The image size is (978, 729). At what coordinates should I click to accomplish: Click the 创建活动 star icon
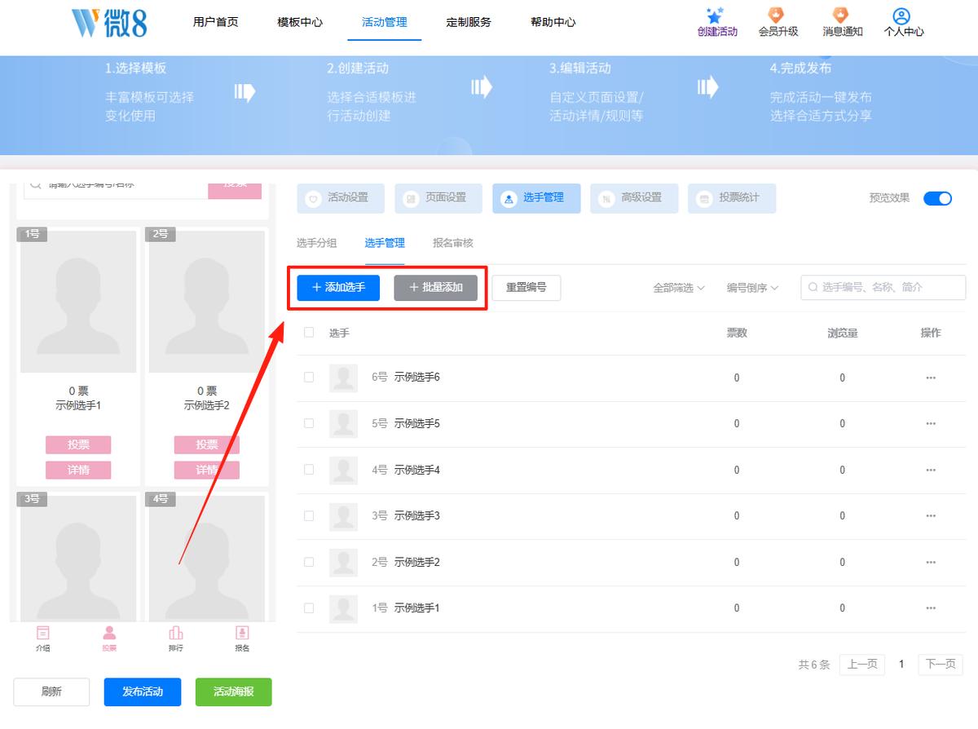716,15
